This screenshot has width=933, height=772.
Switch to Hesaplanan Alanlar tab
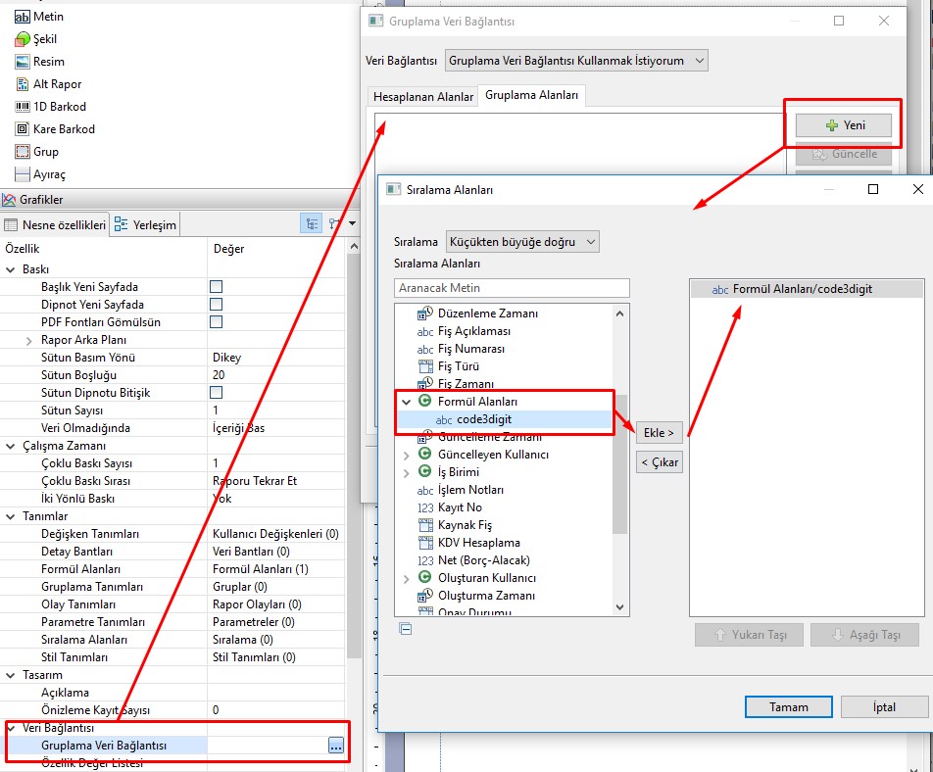pyautogui.click(x=423, y=97)
